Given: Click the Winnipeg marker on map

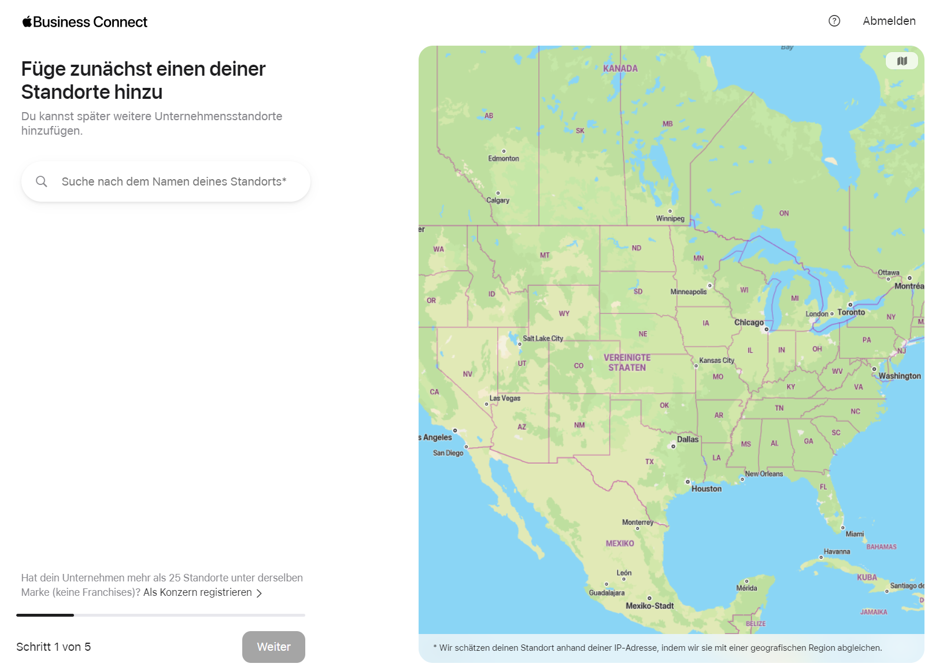Looking at the screenshot, I should tap(670, 211).
